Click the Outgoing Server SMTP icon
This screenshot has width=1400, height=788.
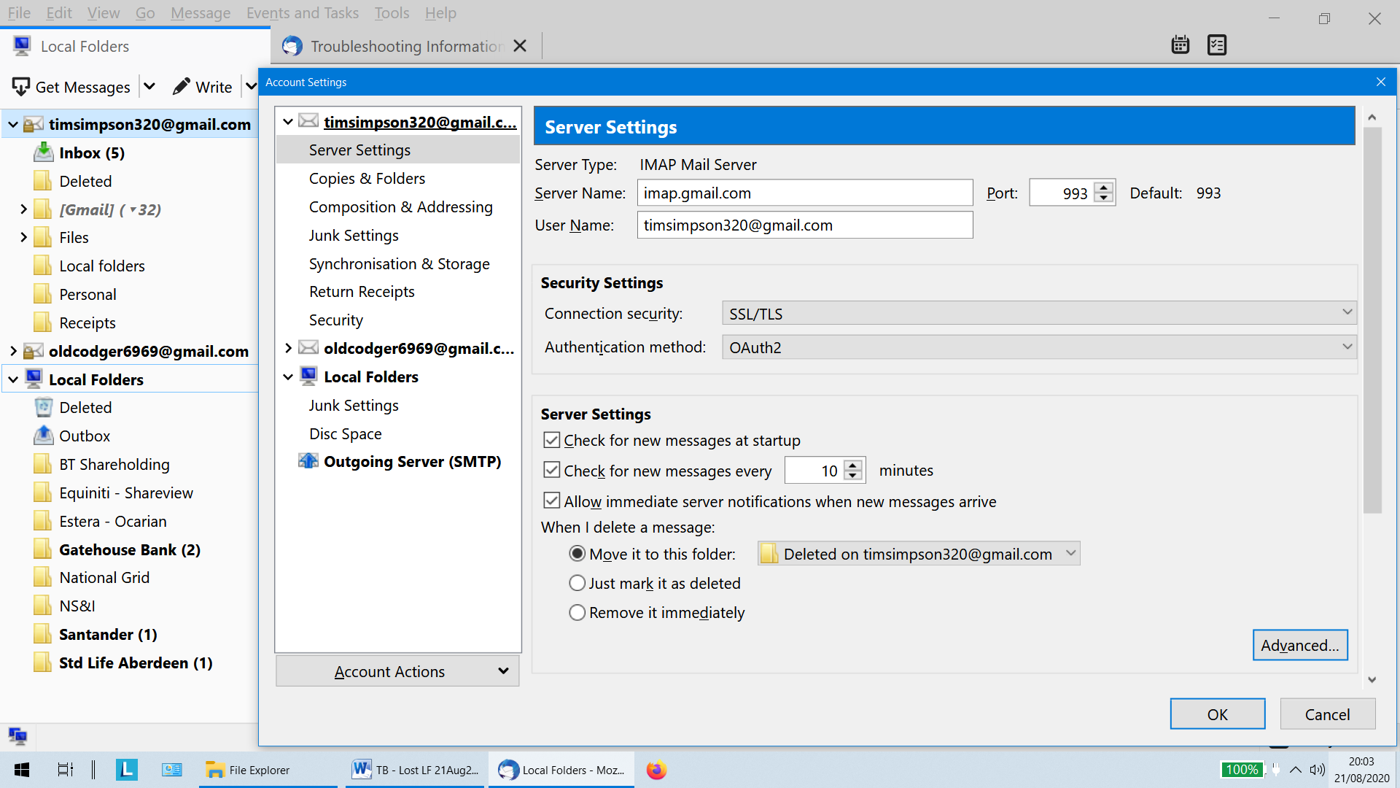[x=308, y=461]
